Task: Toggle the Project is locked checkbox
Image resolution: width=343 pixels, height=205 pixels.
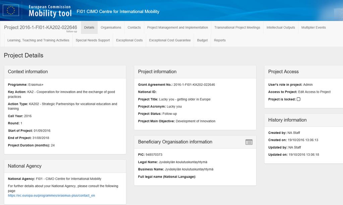Action: click(299, 99)
